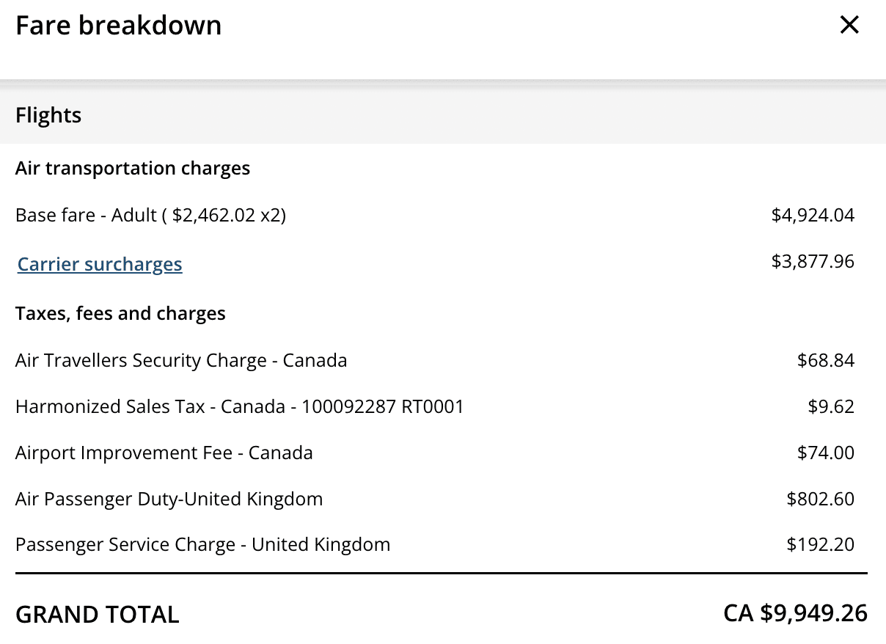This screenshot has height=644, width=886.
Task: Close the Fare breakdown dialog
Action: click(x=849, y=26)
